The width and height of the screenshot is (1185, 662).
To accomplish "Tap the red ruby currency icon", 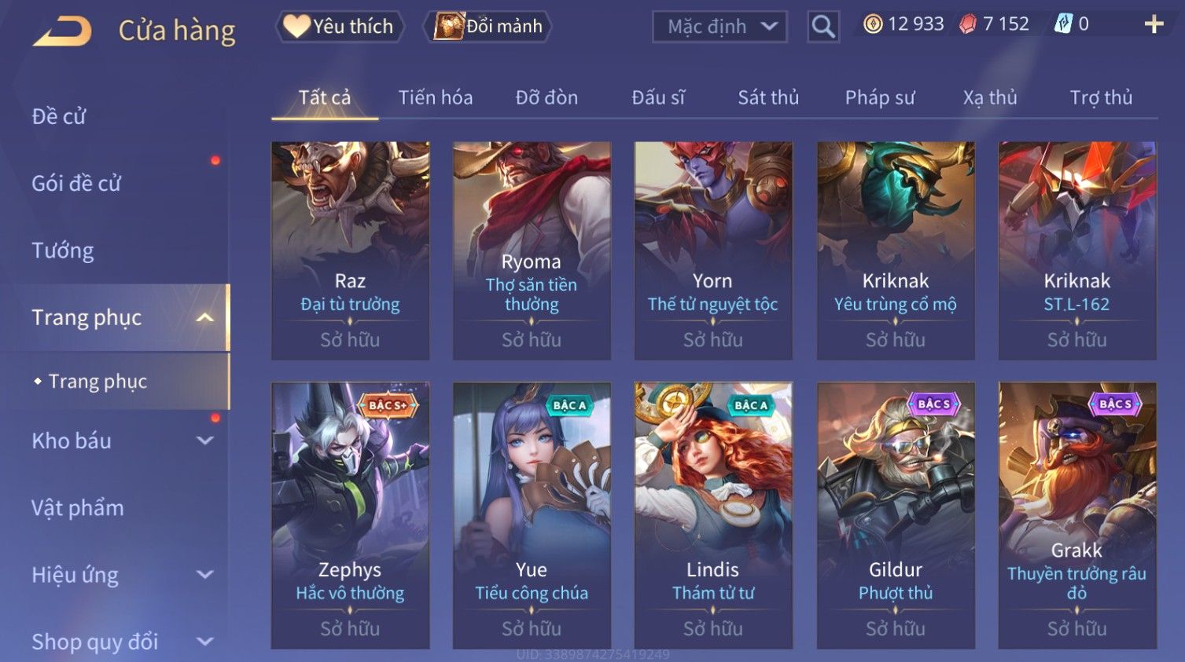I will pyautogui.click(x=968, y=24).
